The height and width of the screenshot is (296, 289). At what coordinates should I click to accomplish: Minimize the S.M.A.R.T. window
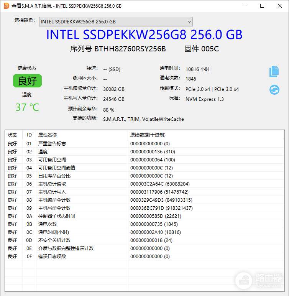(245, 6)
